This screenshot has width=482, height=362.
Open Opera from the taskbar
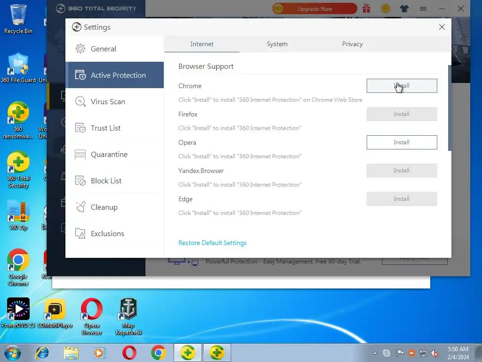tap(129, 353)
